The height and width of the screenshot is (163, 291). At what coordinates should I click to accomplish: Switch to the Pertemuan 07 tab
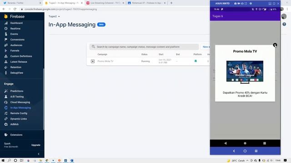coord(146,3)
